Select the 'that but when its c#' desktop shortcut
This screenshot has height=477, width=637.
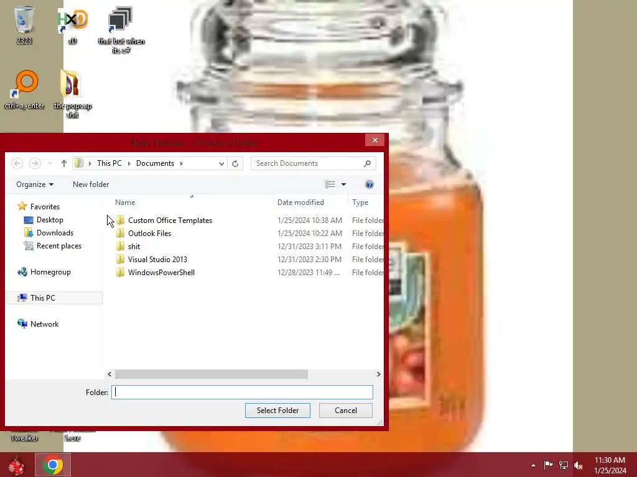(x=121, y=30)
